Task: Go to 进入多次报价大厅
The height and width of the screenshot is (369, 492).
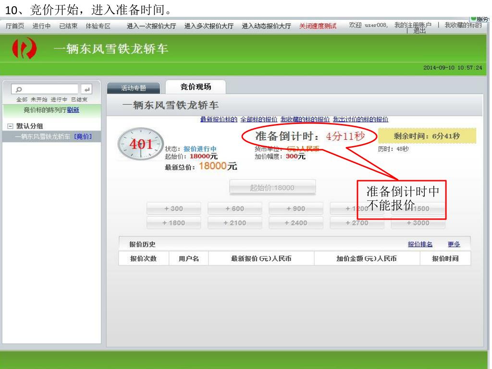Action: 209,26
